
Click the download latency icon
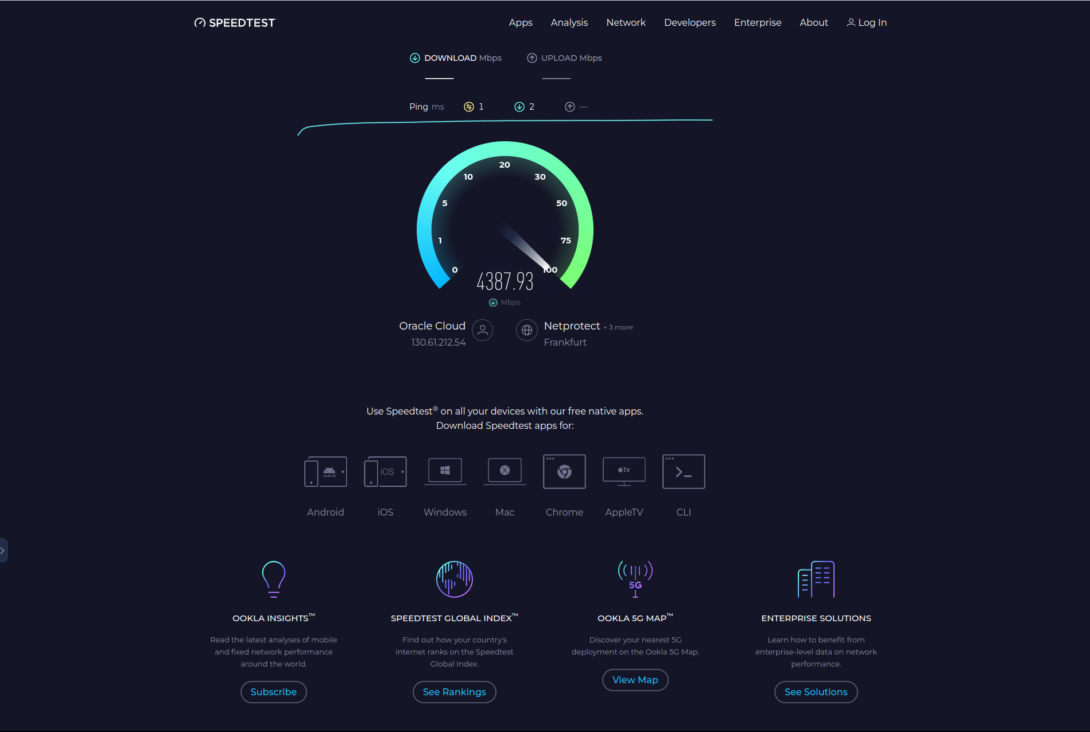[x=519, y=107]
